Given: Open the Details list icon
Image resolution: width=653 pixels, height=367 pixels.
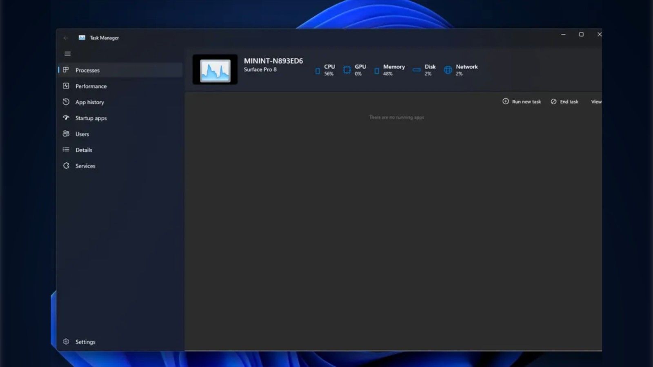Looking at the screenshot, I should pyautogui.click(x=66, y=150).
